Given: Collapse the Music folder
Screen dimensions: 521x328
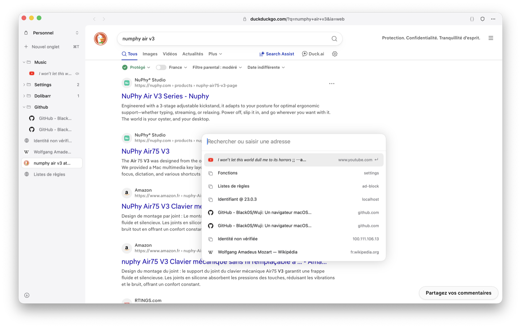Looking at the screenshot, I should tap(24, 63).
